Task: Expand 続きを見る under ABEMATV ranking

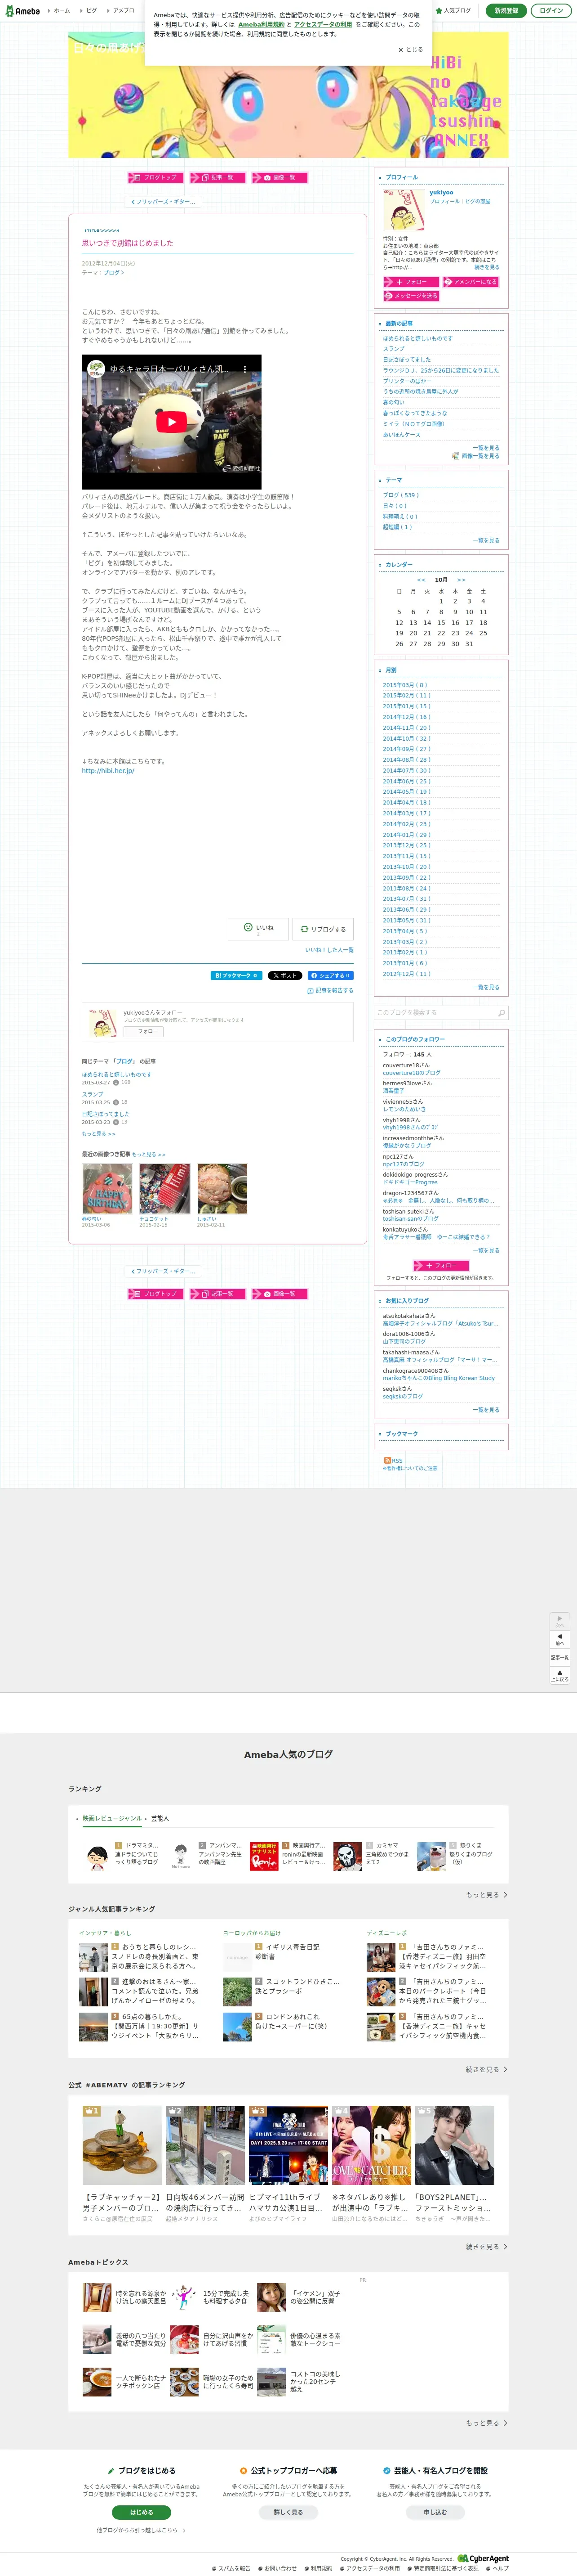Action: pos(486,2246)
